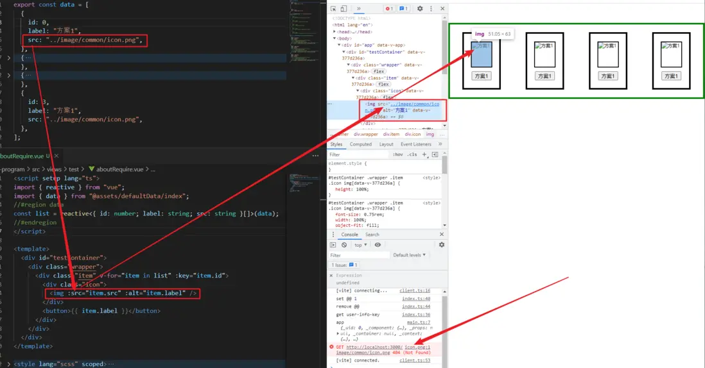705x368 pixels.
Task: Open the index.ts:44 source link
Action: pyautogui.click(x=416, y=306)
